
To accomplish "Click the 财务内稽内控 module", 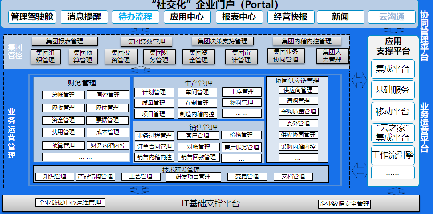I will tap(107, 145).
